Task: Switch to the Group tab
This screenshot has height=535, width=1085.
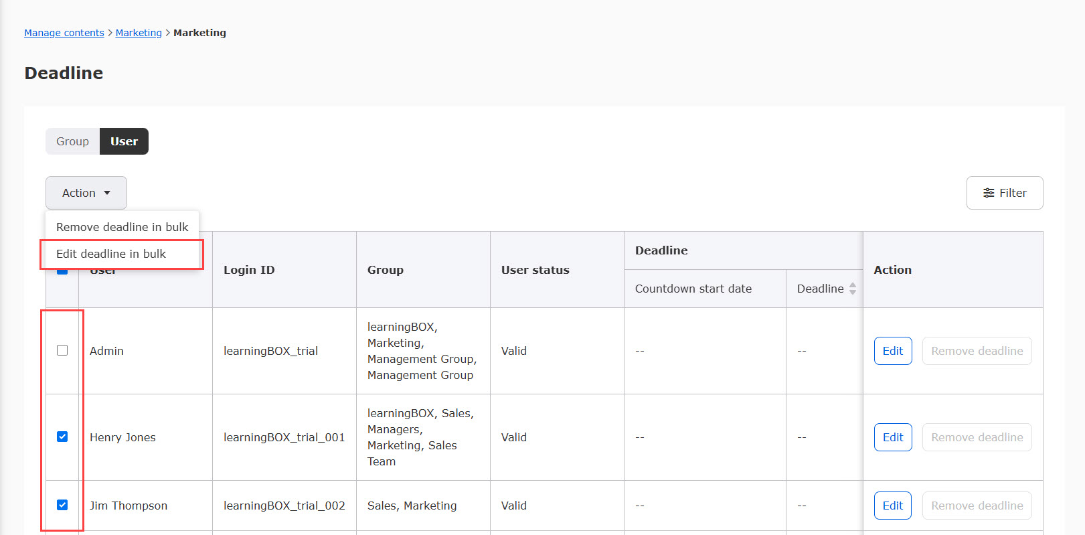Action: tap(72, 141)
